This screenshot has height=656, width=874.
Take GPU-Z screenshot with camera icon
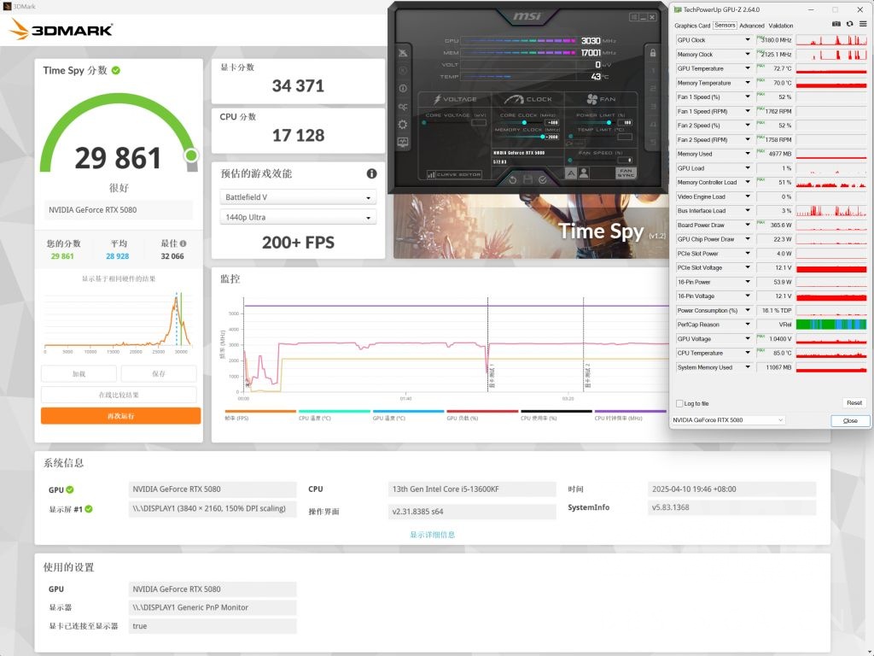point(836,25)
